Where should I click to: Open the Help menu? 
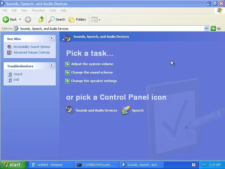point(64,10)
